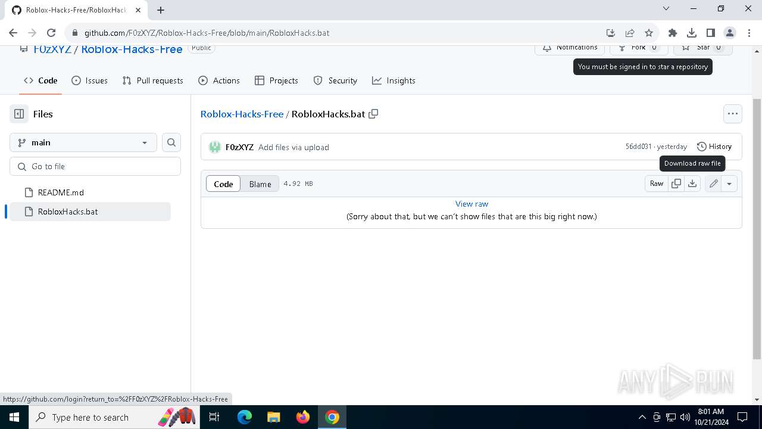Download raw file icon
Image resolution: width=762 pixels, height=429 pixels.
[692, 184]
